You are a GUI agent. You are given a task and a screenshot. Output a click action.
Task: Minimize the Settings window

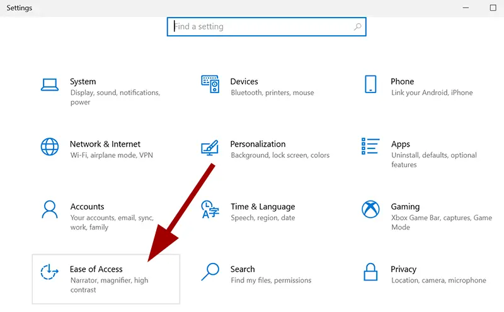click(x=466, y=8)
